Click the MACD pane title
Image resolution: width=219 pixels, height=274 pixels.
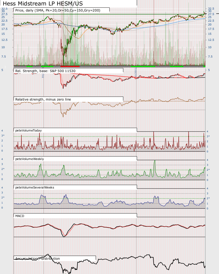pos(20,216)
